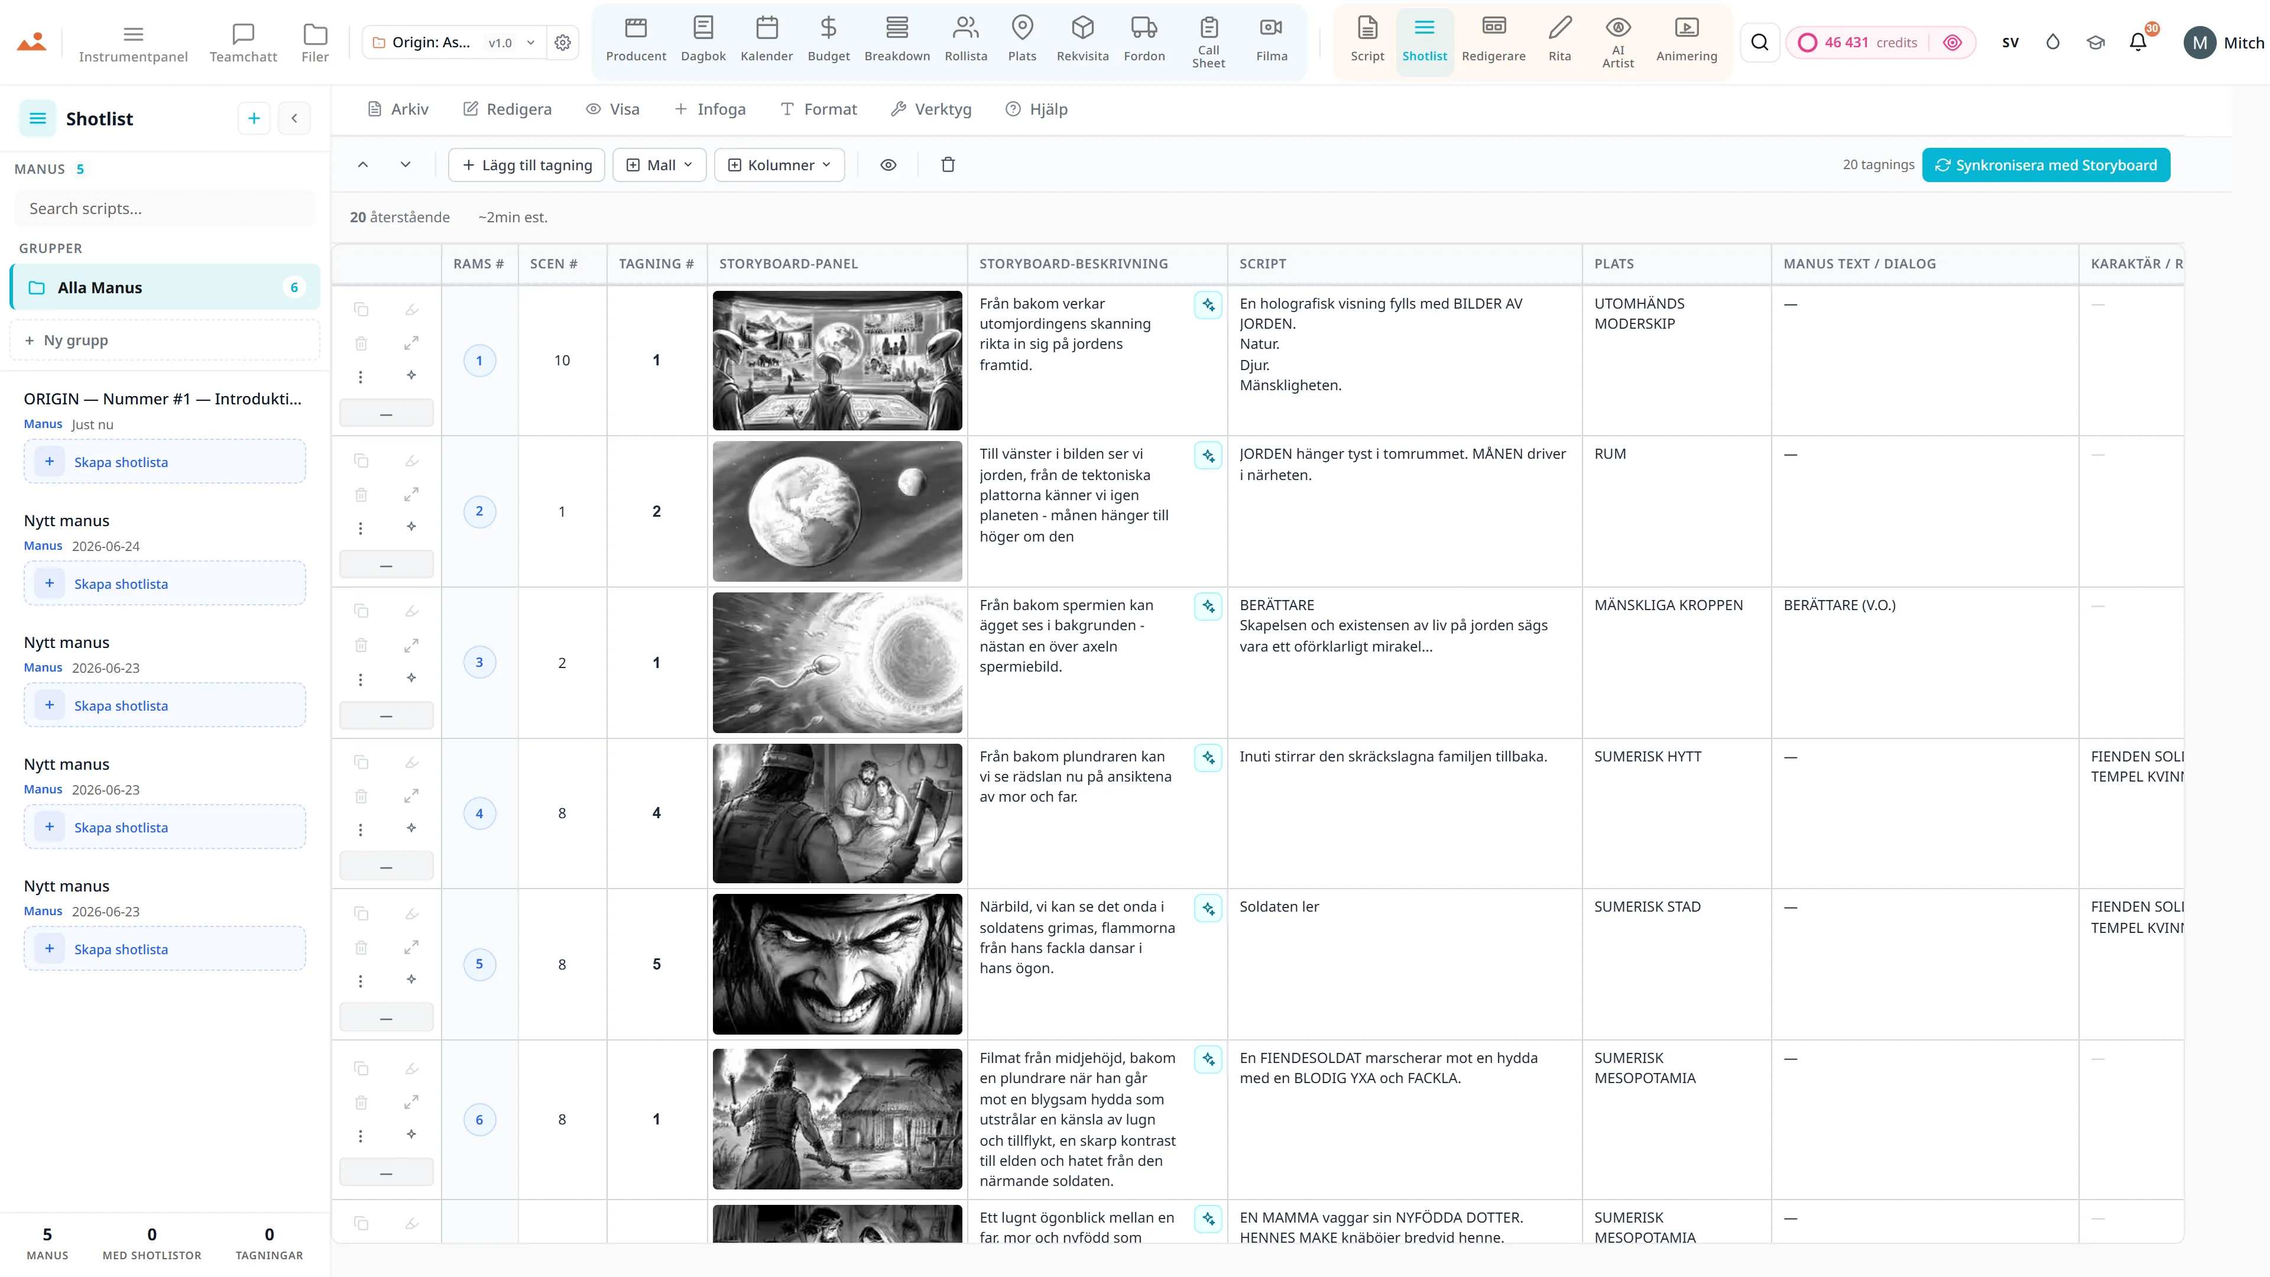The image size is (2270, 1277).
Task: Click the Lägg till tagning button
Action: tap(527, 165)
